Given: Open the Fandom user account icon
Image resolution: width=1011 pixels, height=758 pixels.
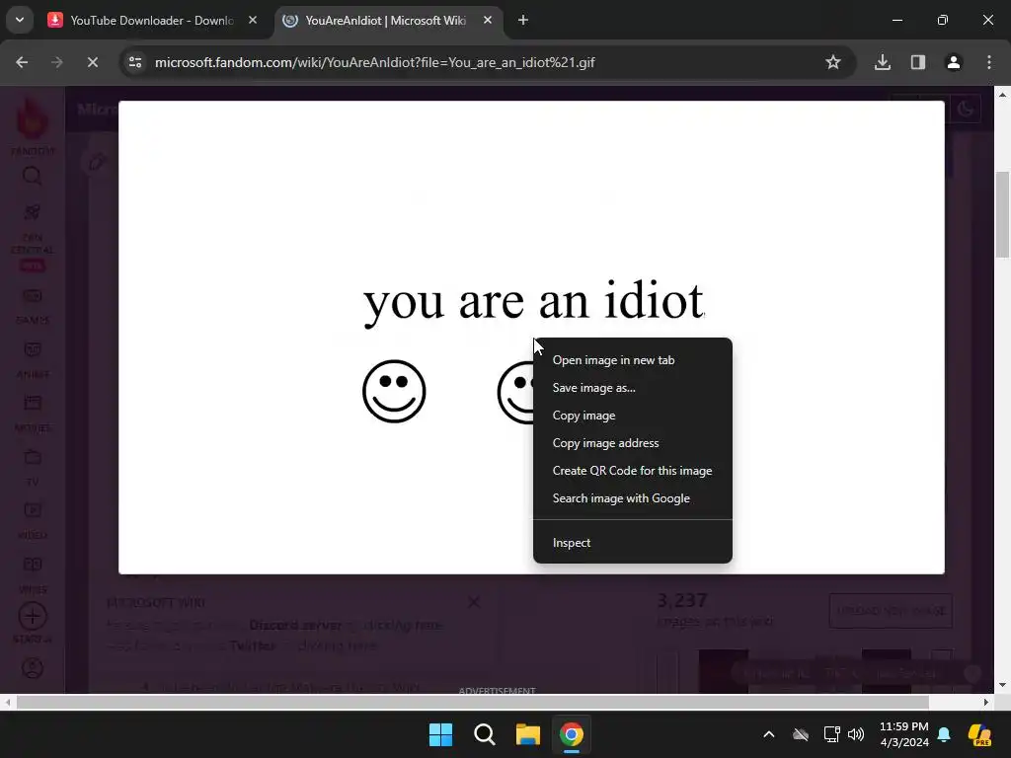Looking at the screenshot, I should click(33, 668).
